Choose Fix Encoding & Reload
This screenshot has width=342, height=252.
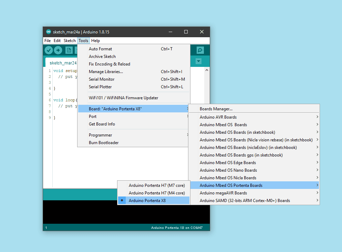[x=134, y=64]
